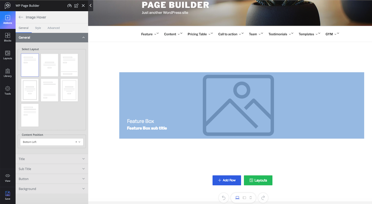Switch to the General tab

tap(24, 28)
